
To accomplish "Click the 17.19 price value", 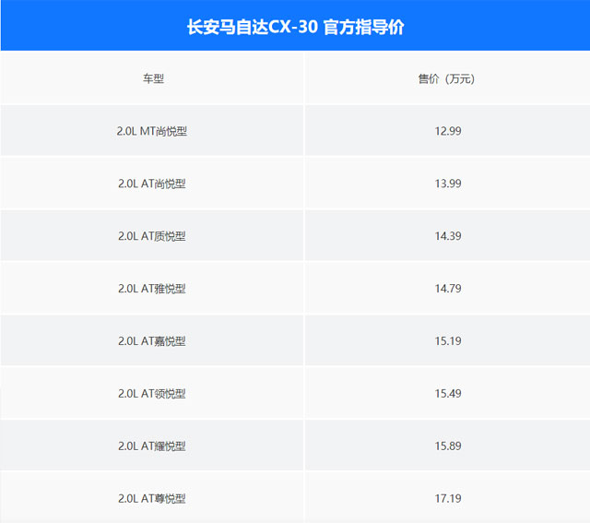I will click(448, 498).
